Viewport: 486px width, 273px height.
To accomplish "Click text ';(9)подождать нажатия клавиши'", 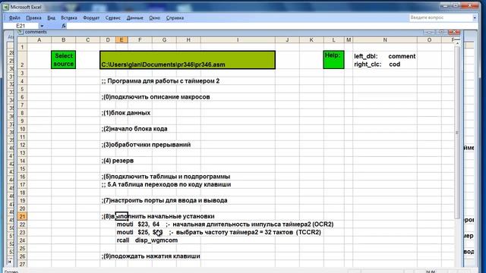I will click(150, 256).
